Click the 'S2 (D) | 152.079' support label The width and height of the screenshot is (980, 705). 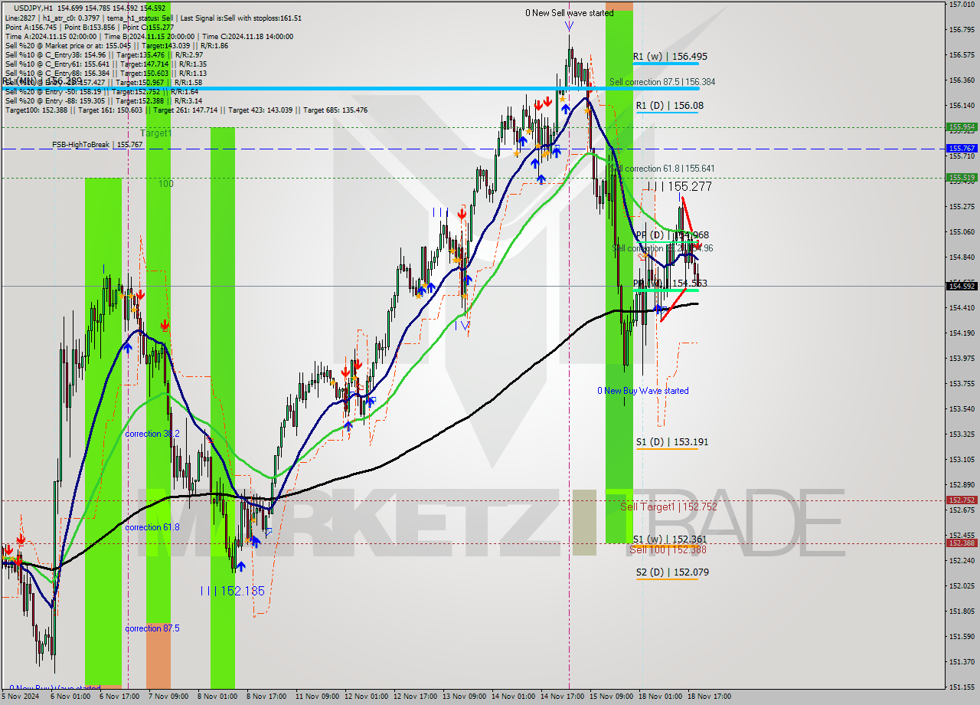coord(672,572)
